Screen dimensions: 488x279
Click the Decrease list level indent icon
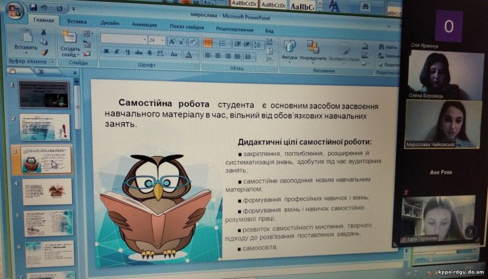(237, 44)
